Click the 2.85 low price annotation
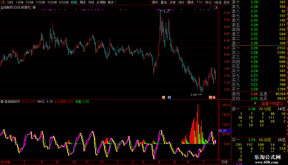Image resolution: width=288 pixels, height=165 pixels. click(193, 95)
